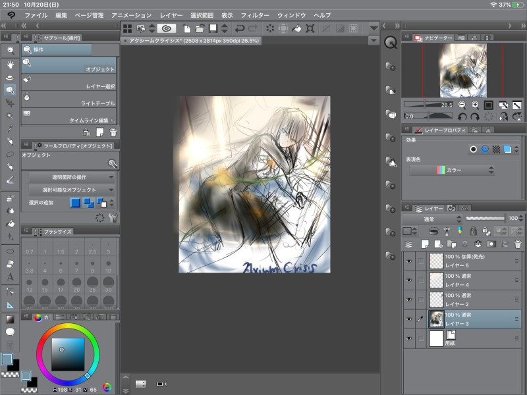The width and height of the screenshot is (527, 395).
Task: Hide レイヤー 5 using its eye icon
Action: [408, 261]
